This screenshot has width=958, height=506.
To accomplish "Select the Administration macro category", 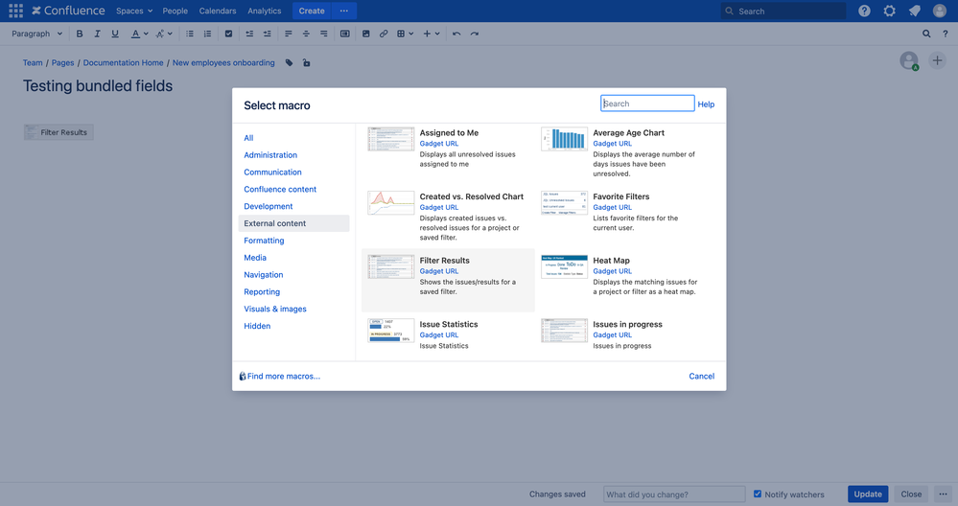I will [270, 155].
